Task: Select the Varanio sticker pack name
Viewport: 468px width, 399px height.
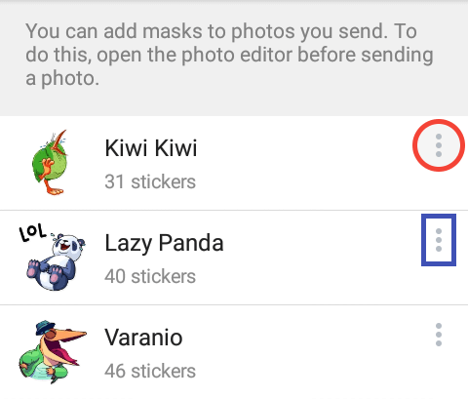Action: coord(143,338)
